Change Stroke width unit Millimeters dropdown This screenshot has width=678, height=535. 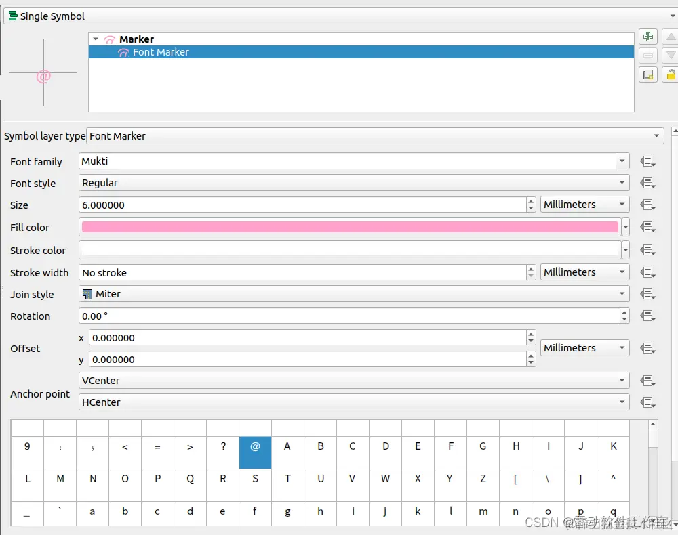[x=584, y=272]
